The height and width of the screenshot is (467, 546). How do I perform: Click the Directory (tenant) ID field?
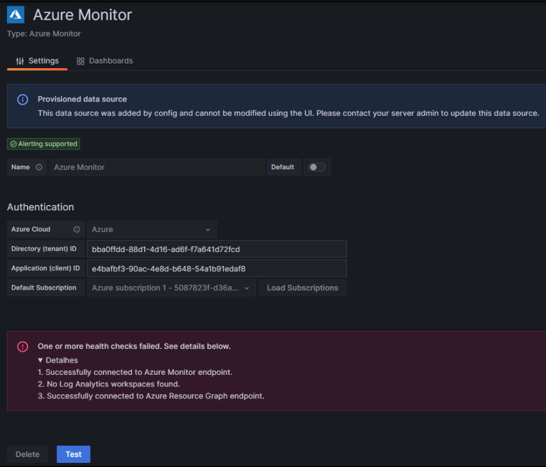217,249
